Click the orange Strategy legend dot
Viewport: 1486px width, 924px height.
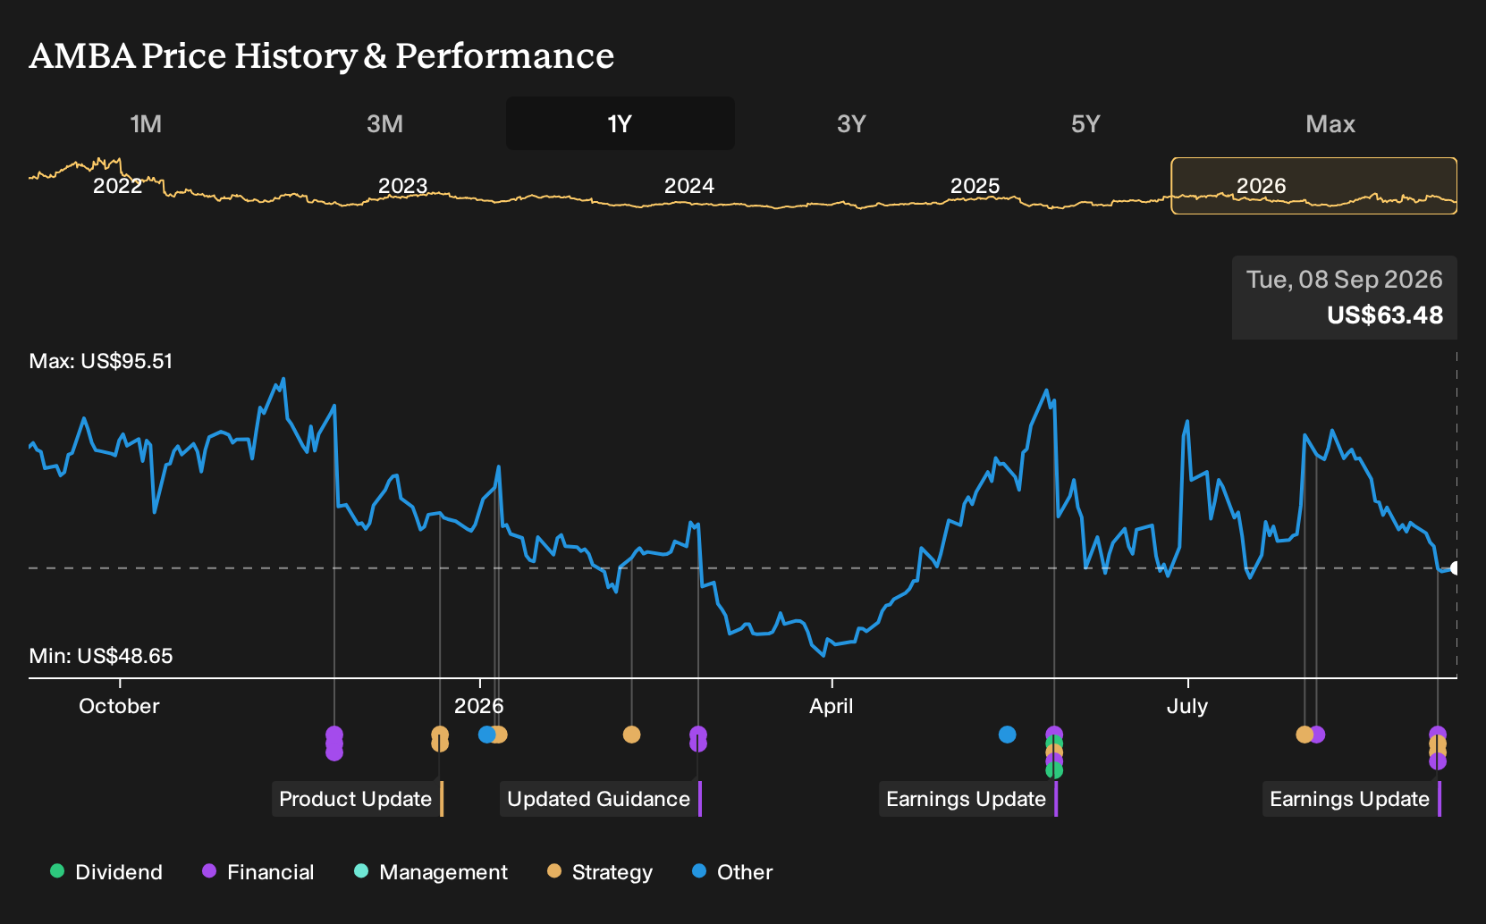click(554, 870)
